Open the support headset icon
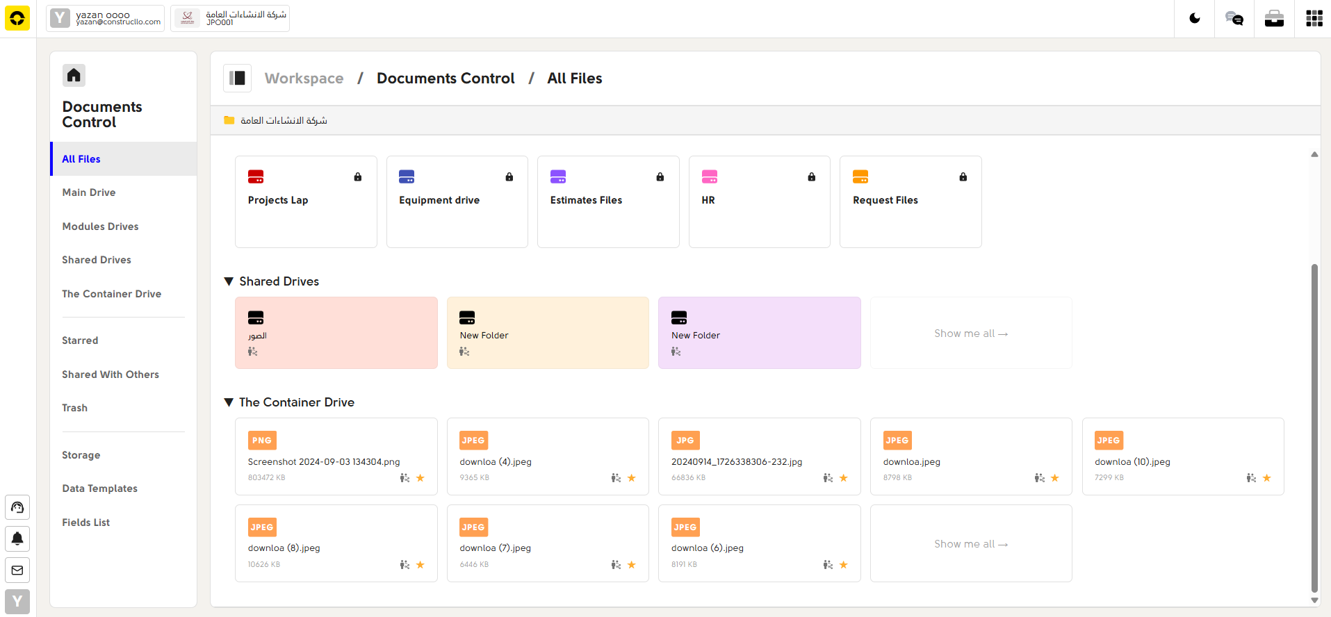 (17, 507)
